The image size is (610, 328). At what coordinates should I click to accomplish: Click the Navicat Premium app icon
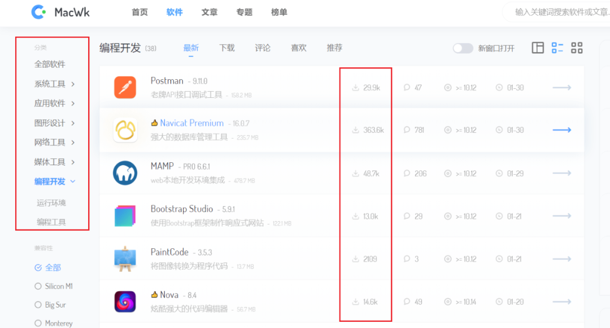click(x=125, y=130)
